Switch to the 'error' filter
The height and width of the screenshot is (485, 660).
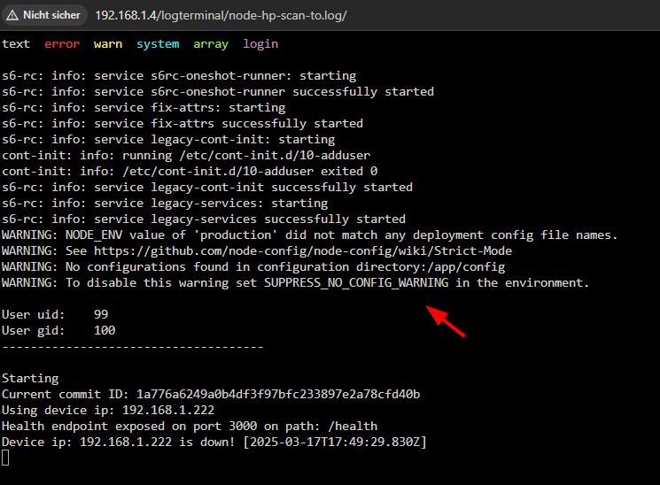(x=62, y=43)
